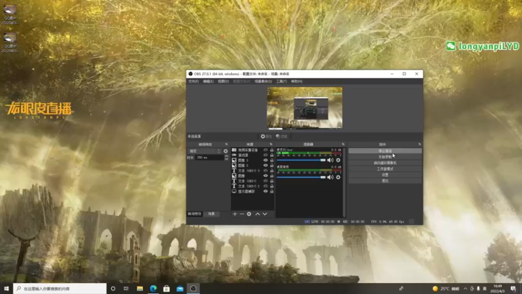522x294 pixels.
Task: Pop out the 混音器 dock panel
Action: coord(343,144)
